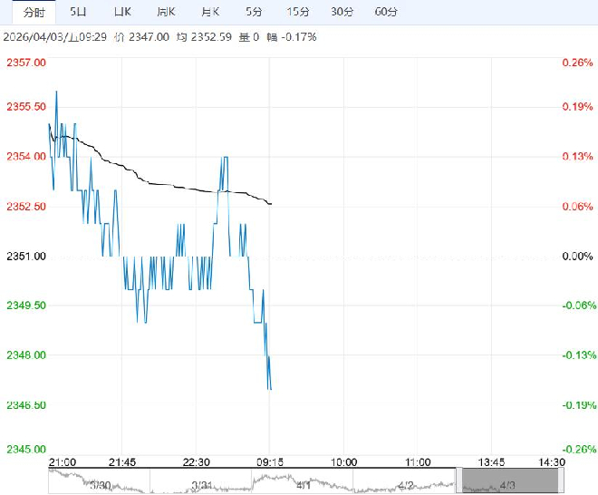Open the 月K monthly candlestick tab
The width and height of the screenshot is (598, 495).
209,12
